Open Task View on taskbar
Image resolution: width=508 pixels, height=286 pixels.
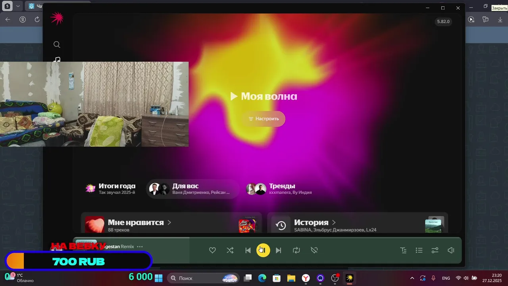[x=248, y=278]
